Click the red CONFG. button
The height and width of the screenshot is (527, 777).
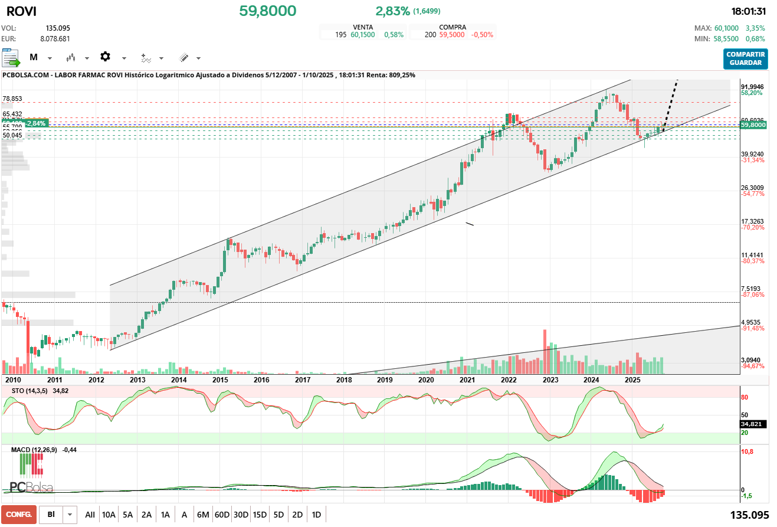point(19,515)
